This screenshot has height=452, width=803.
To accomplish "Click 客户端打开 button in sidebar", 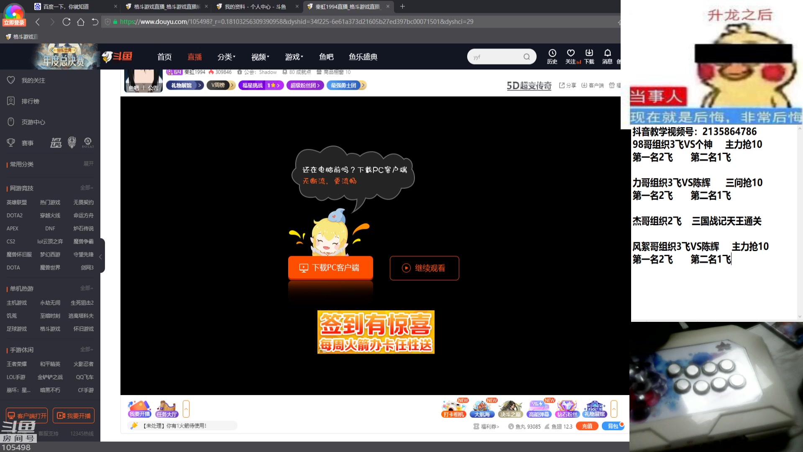I will tap(27, 416).
